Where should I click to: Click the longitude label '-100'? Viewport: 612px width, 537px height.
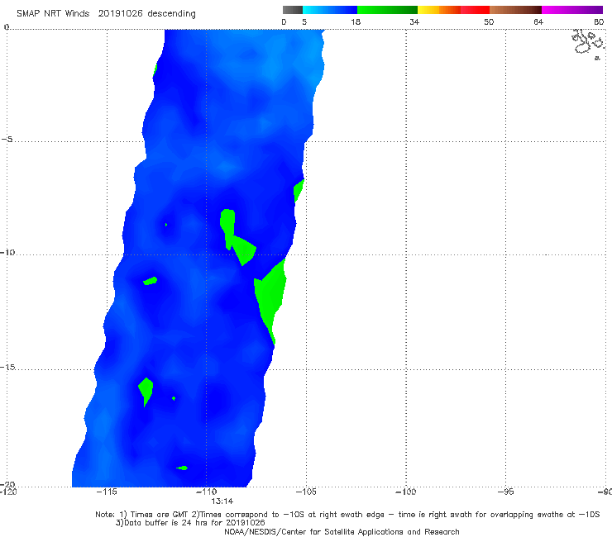click(405, 492)
